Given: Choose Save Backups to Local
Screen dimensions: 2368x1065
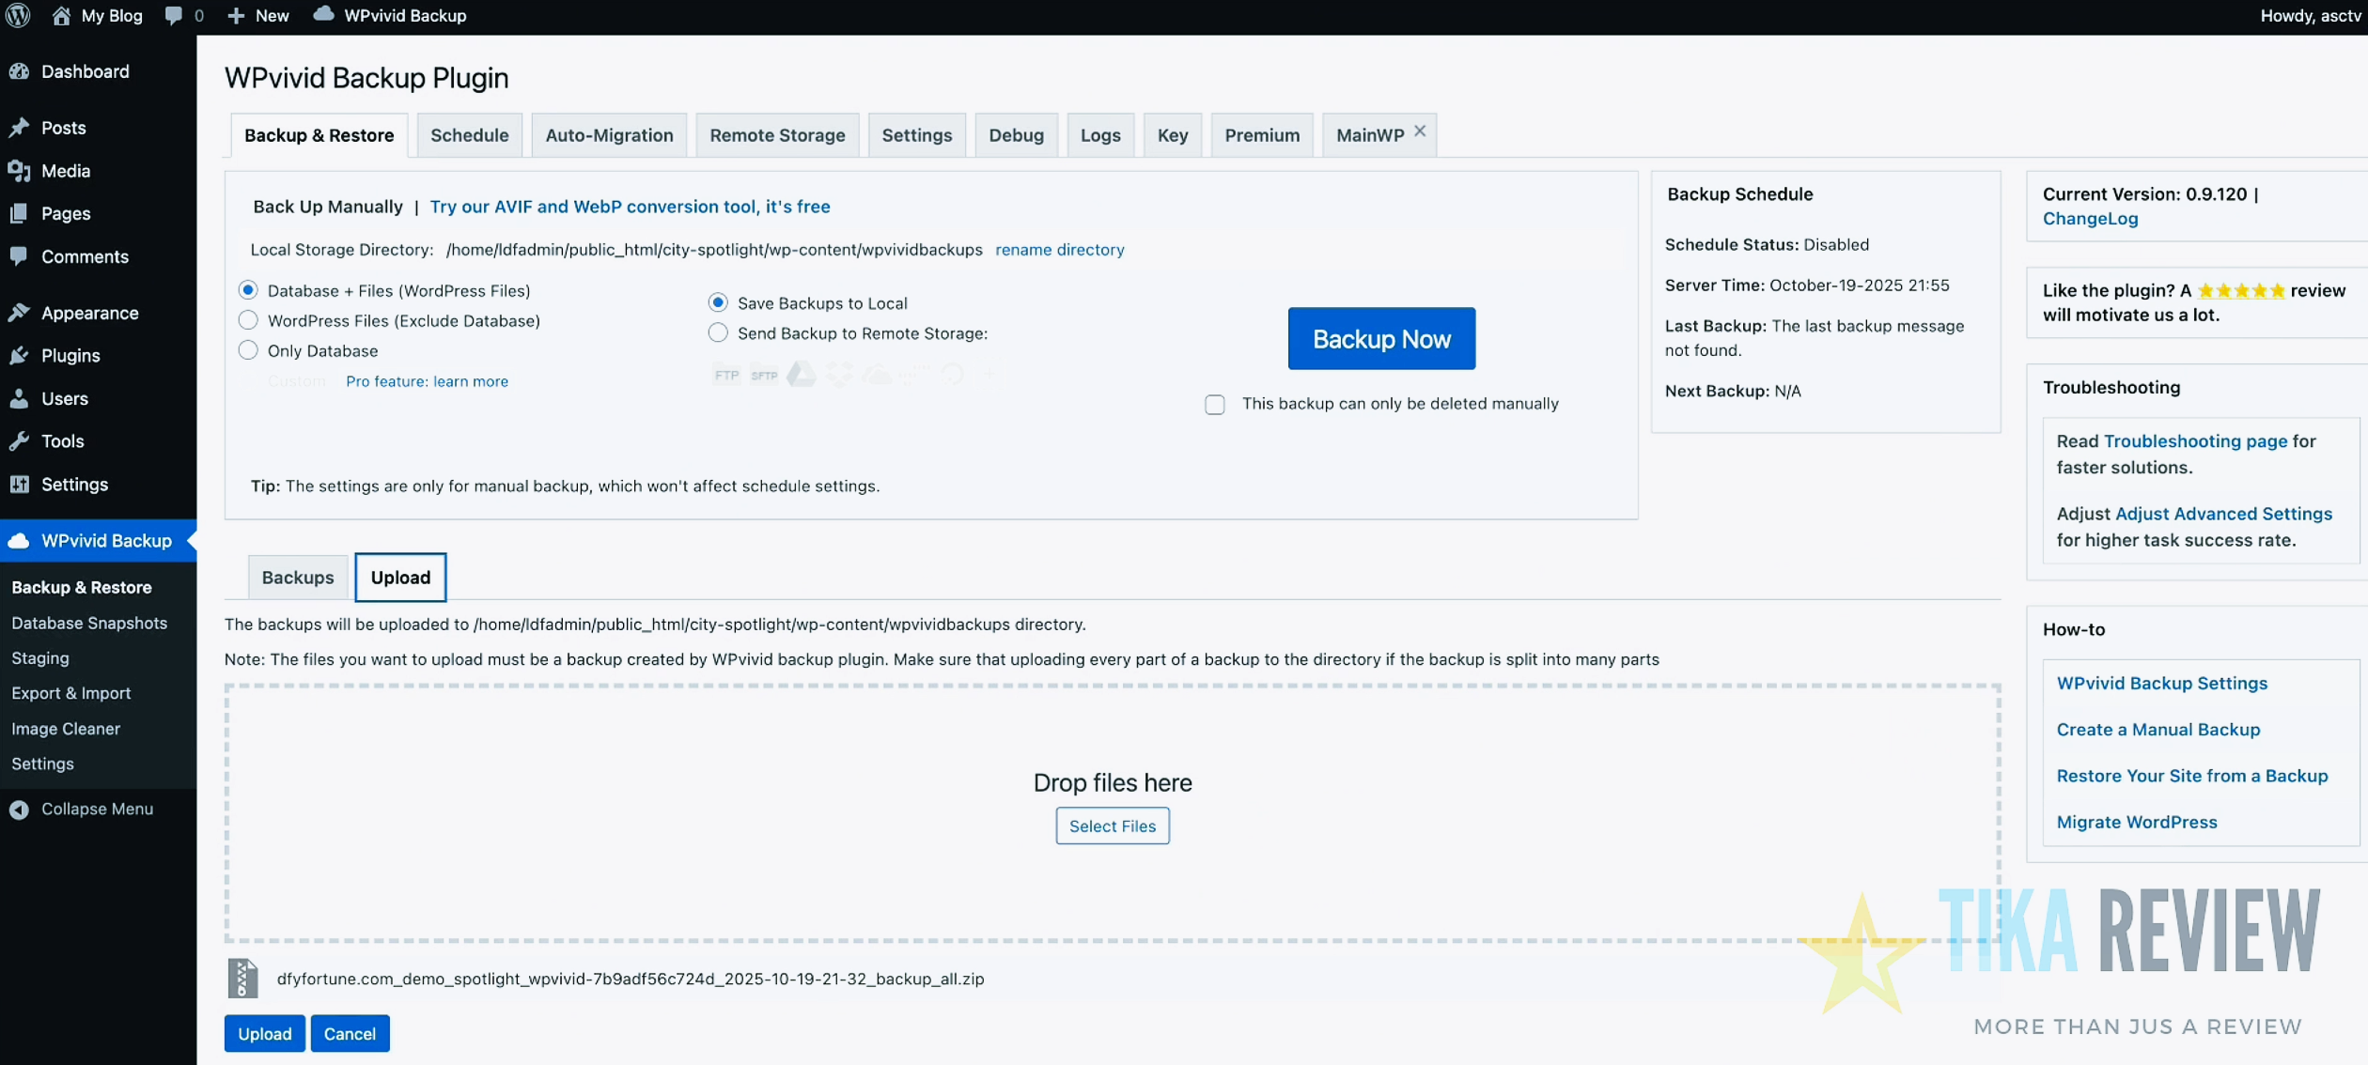Looking at the screenshot, I should coord(718,302).
